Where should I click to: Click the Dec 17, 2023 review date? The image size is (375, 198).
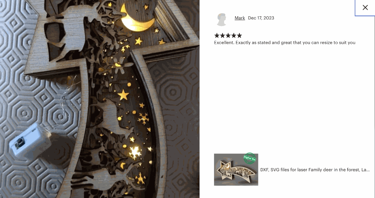click(x=261, y=18)
